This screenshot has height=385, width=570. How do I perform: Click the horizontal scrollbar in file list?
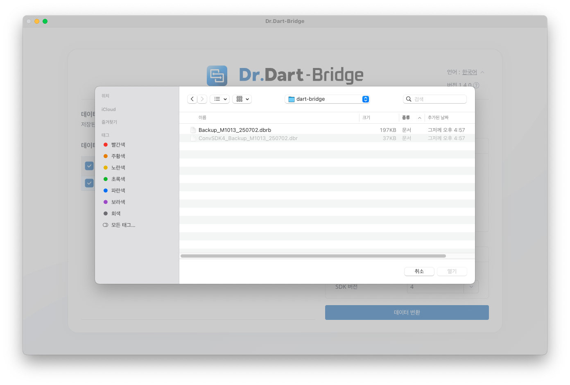[x=313, y=256]
